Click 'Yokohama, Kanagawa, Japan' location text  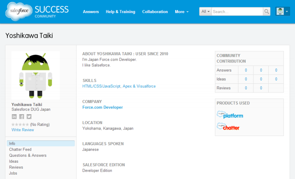(x=108, y=128)
